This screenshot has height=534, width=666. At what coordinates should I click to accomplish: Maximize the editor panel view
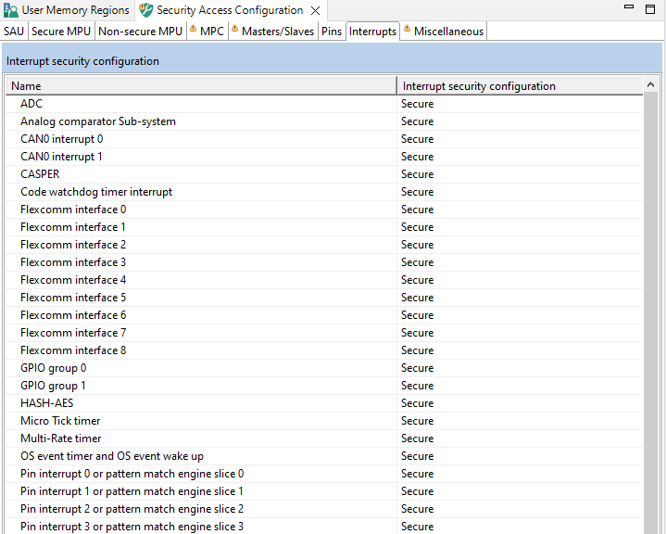coord(652,9)
